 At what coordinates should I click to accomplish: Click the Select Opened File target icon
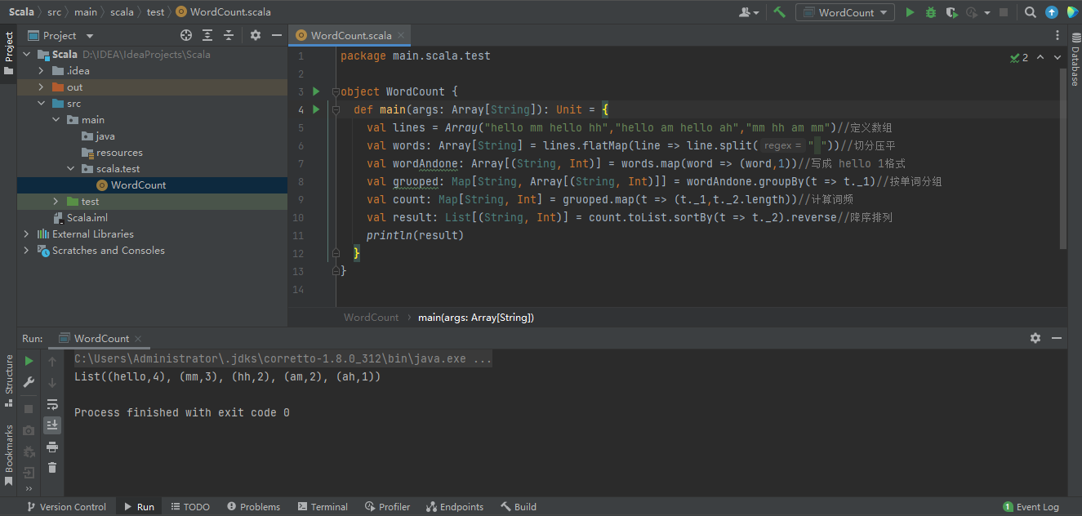pos(186,35)
